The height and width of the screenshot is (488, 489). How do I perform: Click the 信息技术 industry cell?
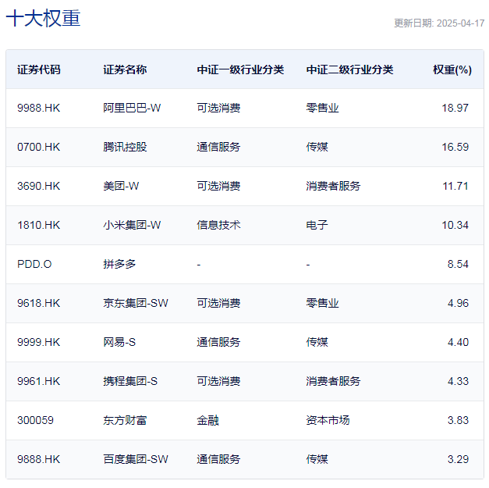(x=218, y=225)
